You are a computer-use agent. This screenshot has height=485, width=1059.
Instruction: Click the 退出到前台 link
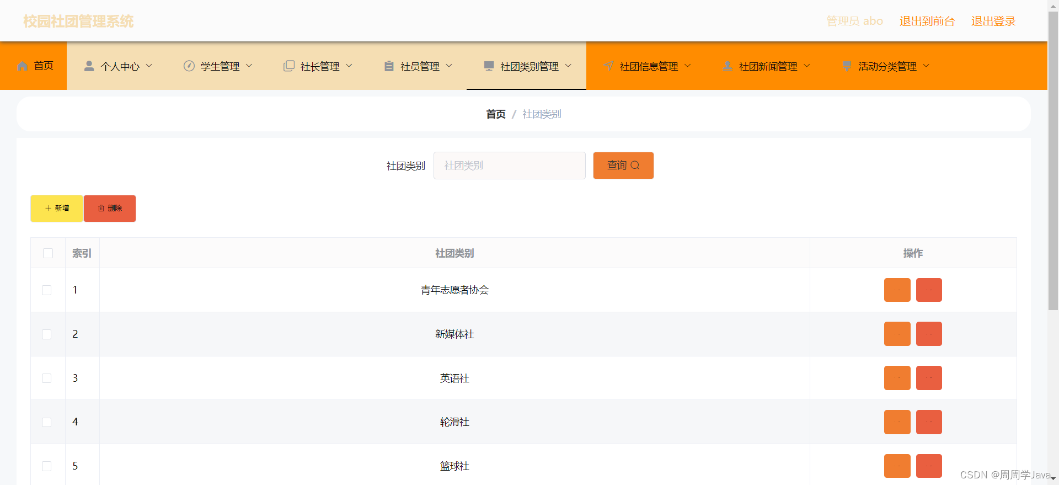927,21
